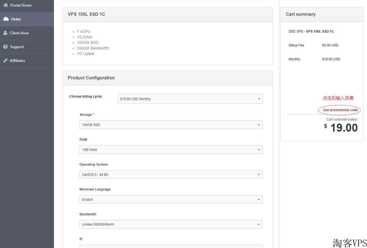
Task: Open the Affiliates sidebar entry
Action: [17, 61]
